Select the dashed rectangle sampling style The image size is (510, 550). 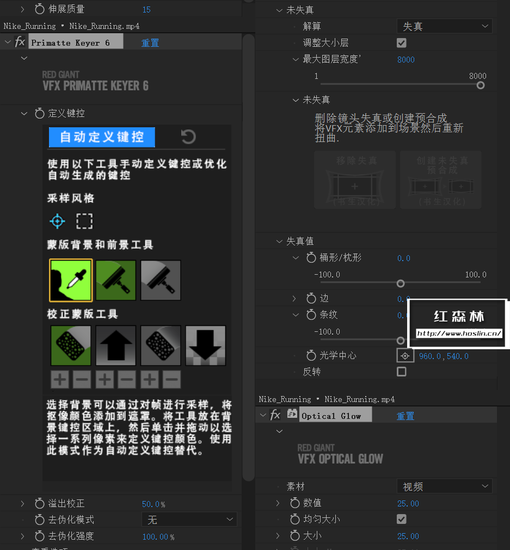click(84, 221)
